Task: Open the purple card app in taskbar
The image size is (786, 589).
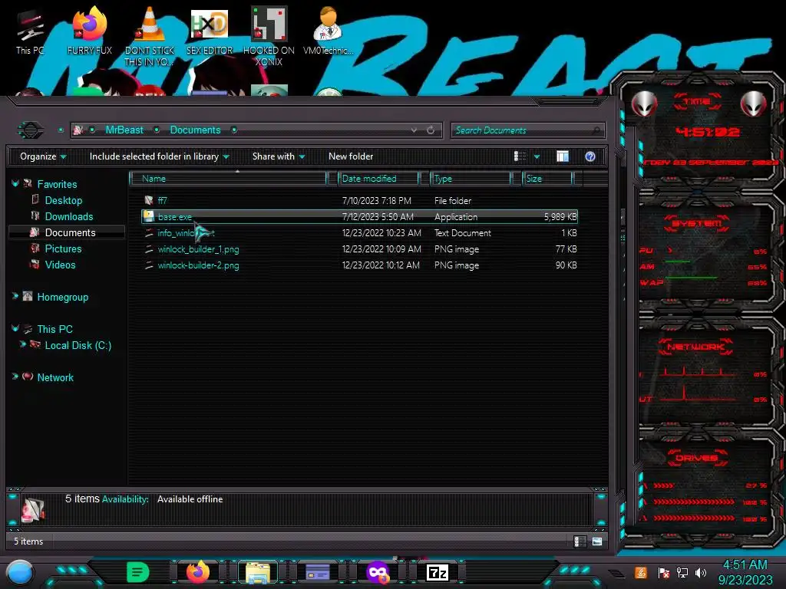Action: [x=318, y=572]
